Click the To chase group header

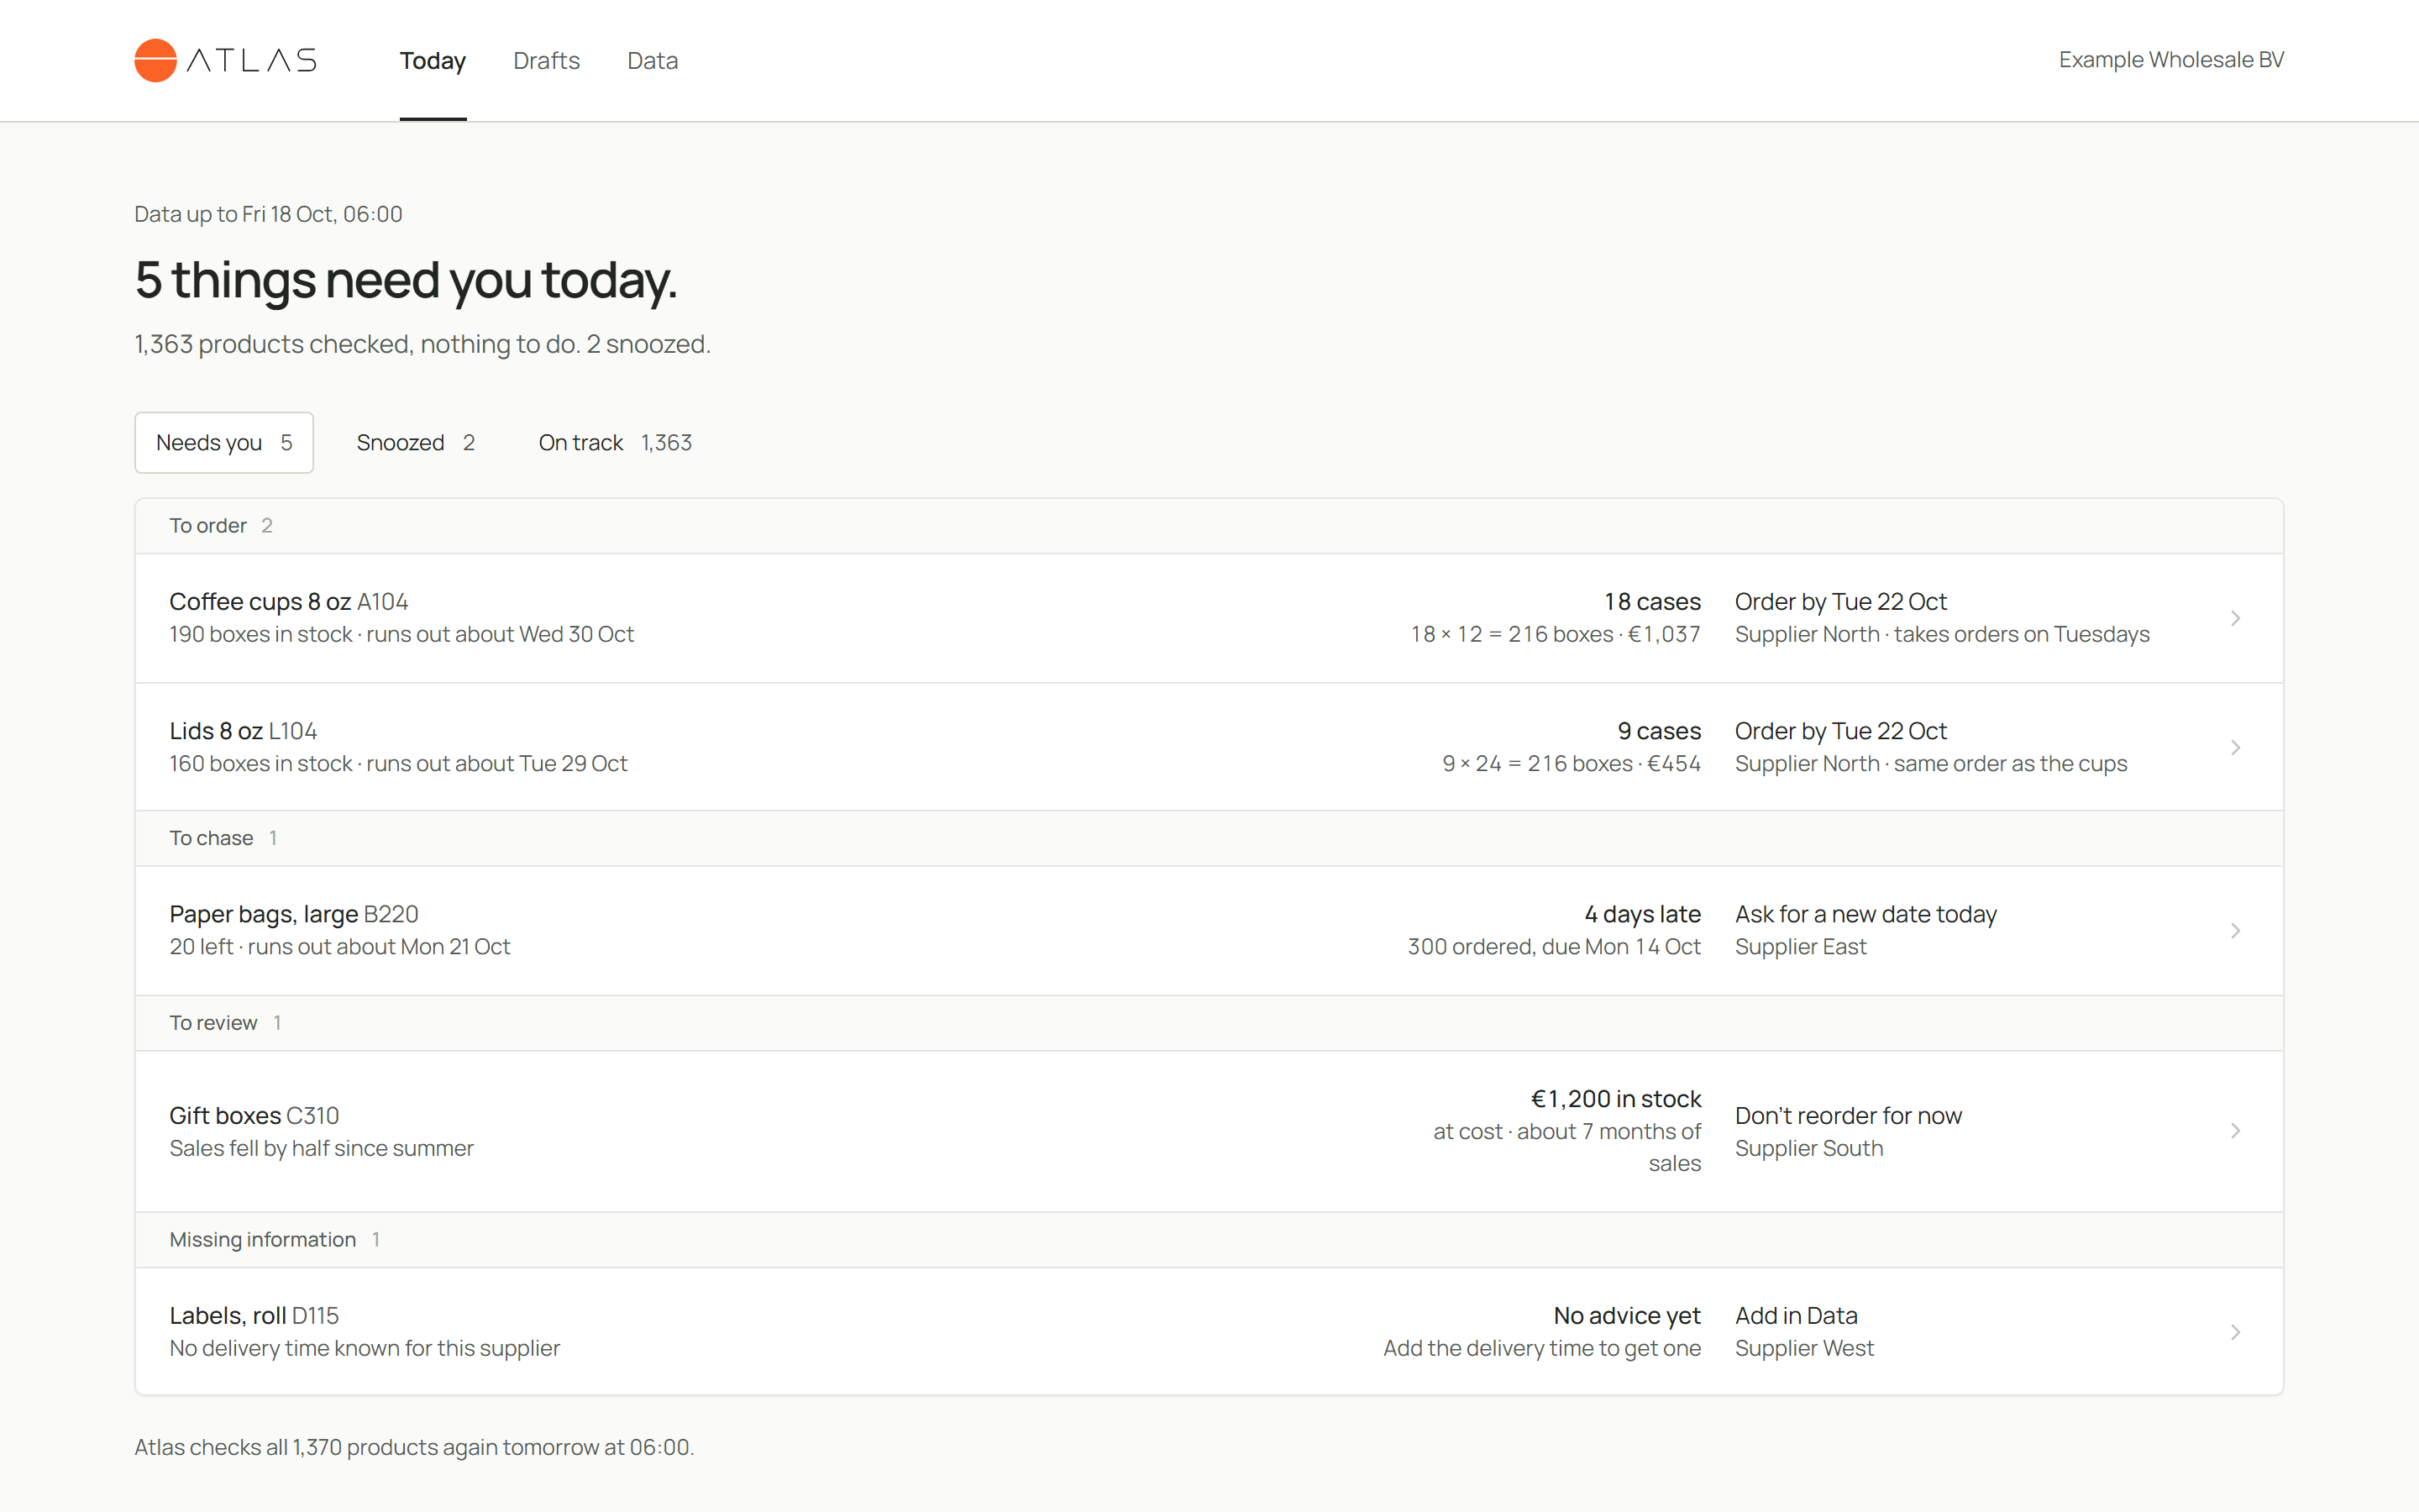1209,838
